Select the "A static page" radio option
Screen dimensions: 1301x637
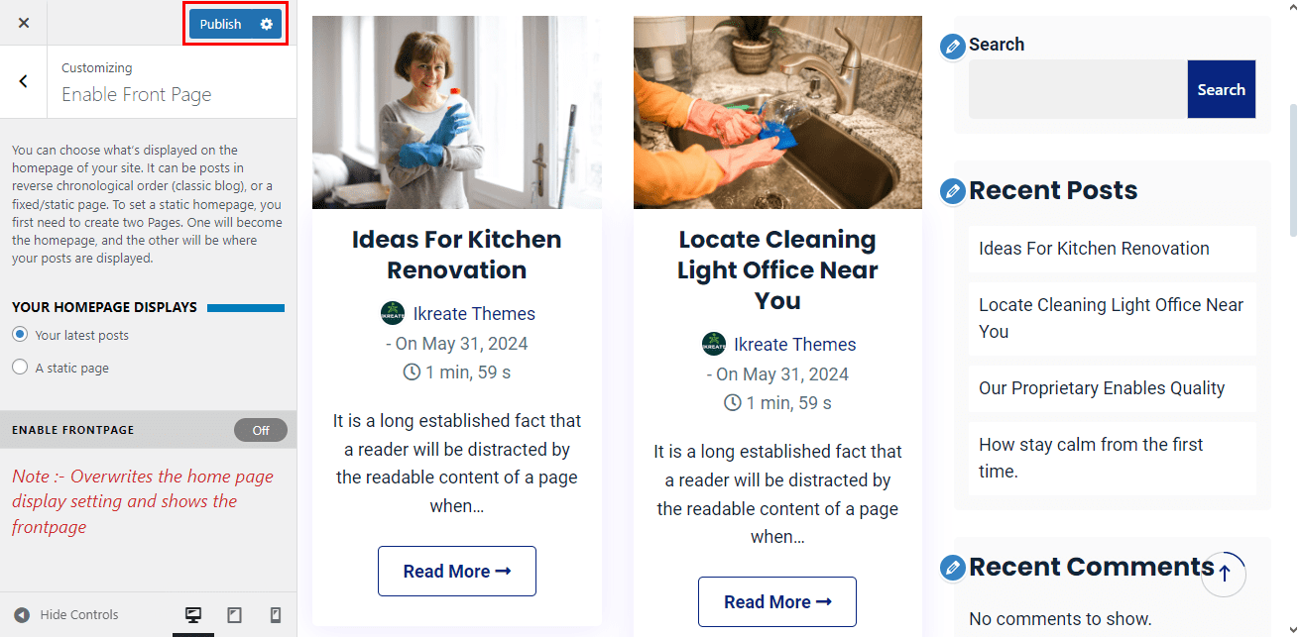click(x=20, y=368)
